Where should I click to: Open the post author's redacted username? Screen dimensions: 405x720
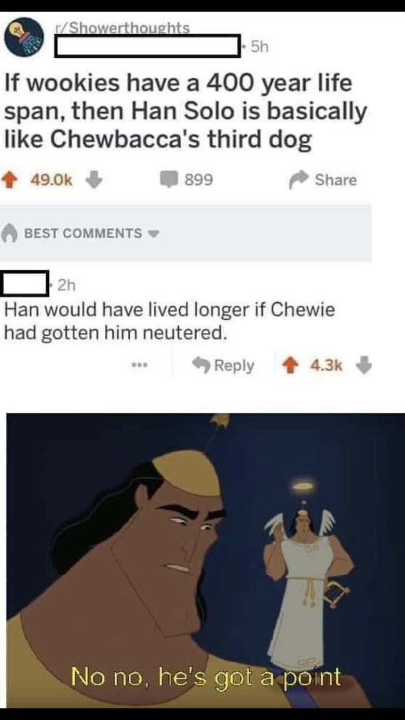(x=148, y=47)
